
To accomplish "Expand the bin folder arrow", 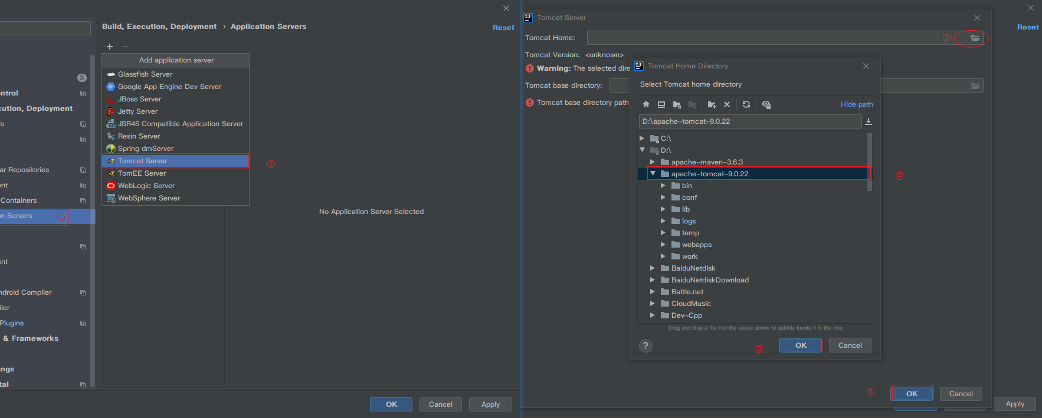I will point(663,186).
